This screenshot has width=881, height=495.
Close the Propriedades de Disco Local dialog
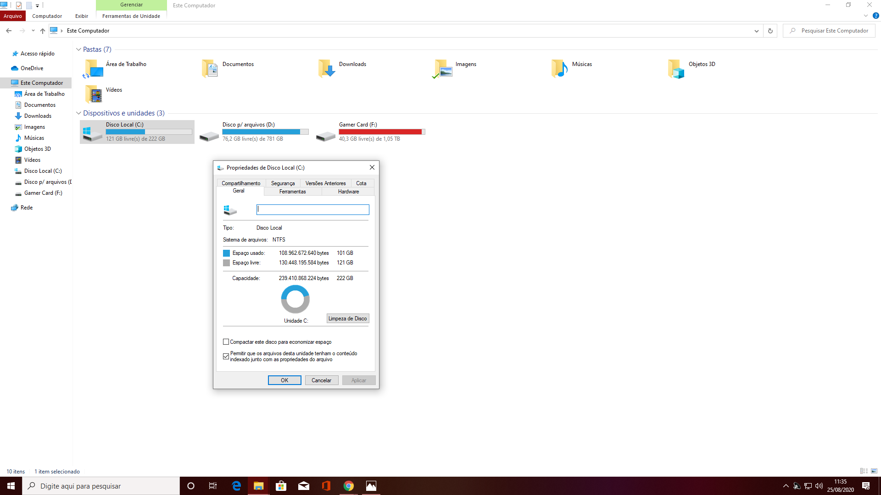pyautogui.click(x=372, y=168)
